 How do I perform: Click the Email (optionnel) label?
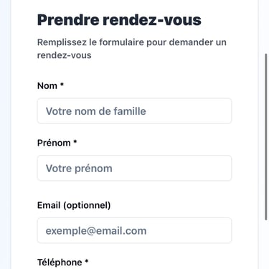74,205
